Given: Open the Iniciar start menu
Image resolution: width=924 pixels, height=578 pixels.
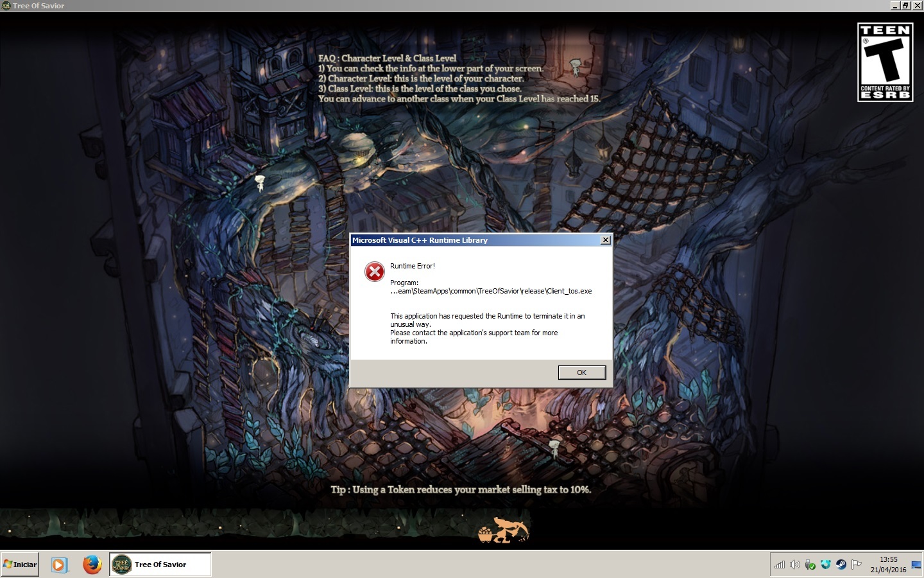Looking at the screenshot, I should [x=20, y=565].
